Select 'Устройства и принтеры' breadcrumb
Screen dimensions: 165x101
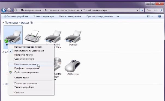95,10
